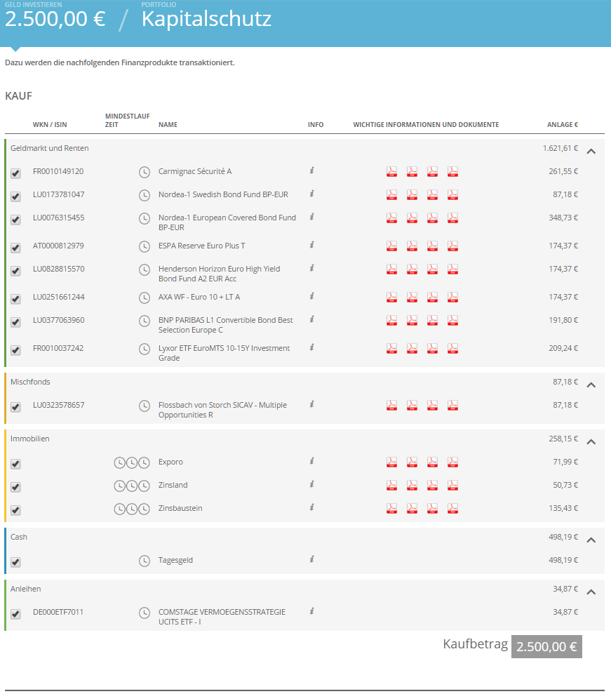Viewport: 611px width, 694px height.
Task: Click the WKN / ISIN column header
Action: [x=50, y=125]
